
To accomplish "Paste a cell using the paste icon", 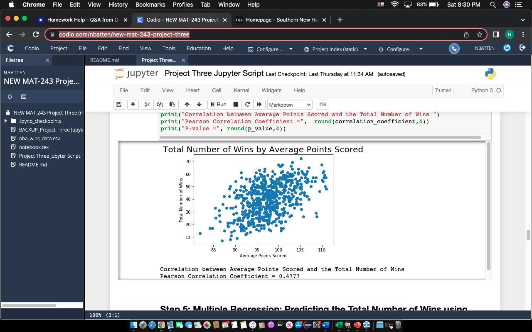I will click(172, 104).
